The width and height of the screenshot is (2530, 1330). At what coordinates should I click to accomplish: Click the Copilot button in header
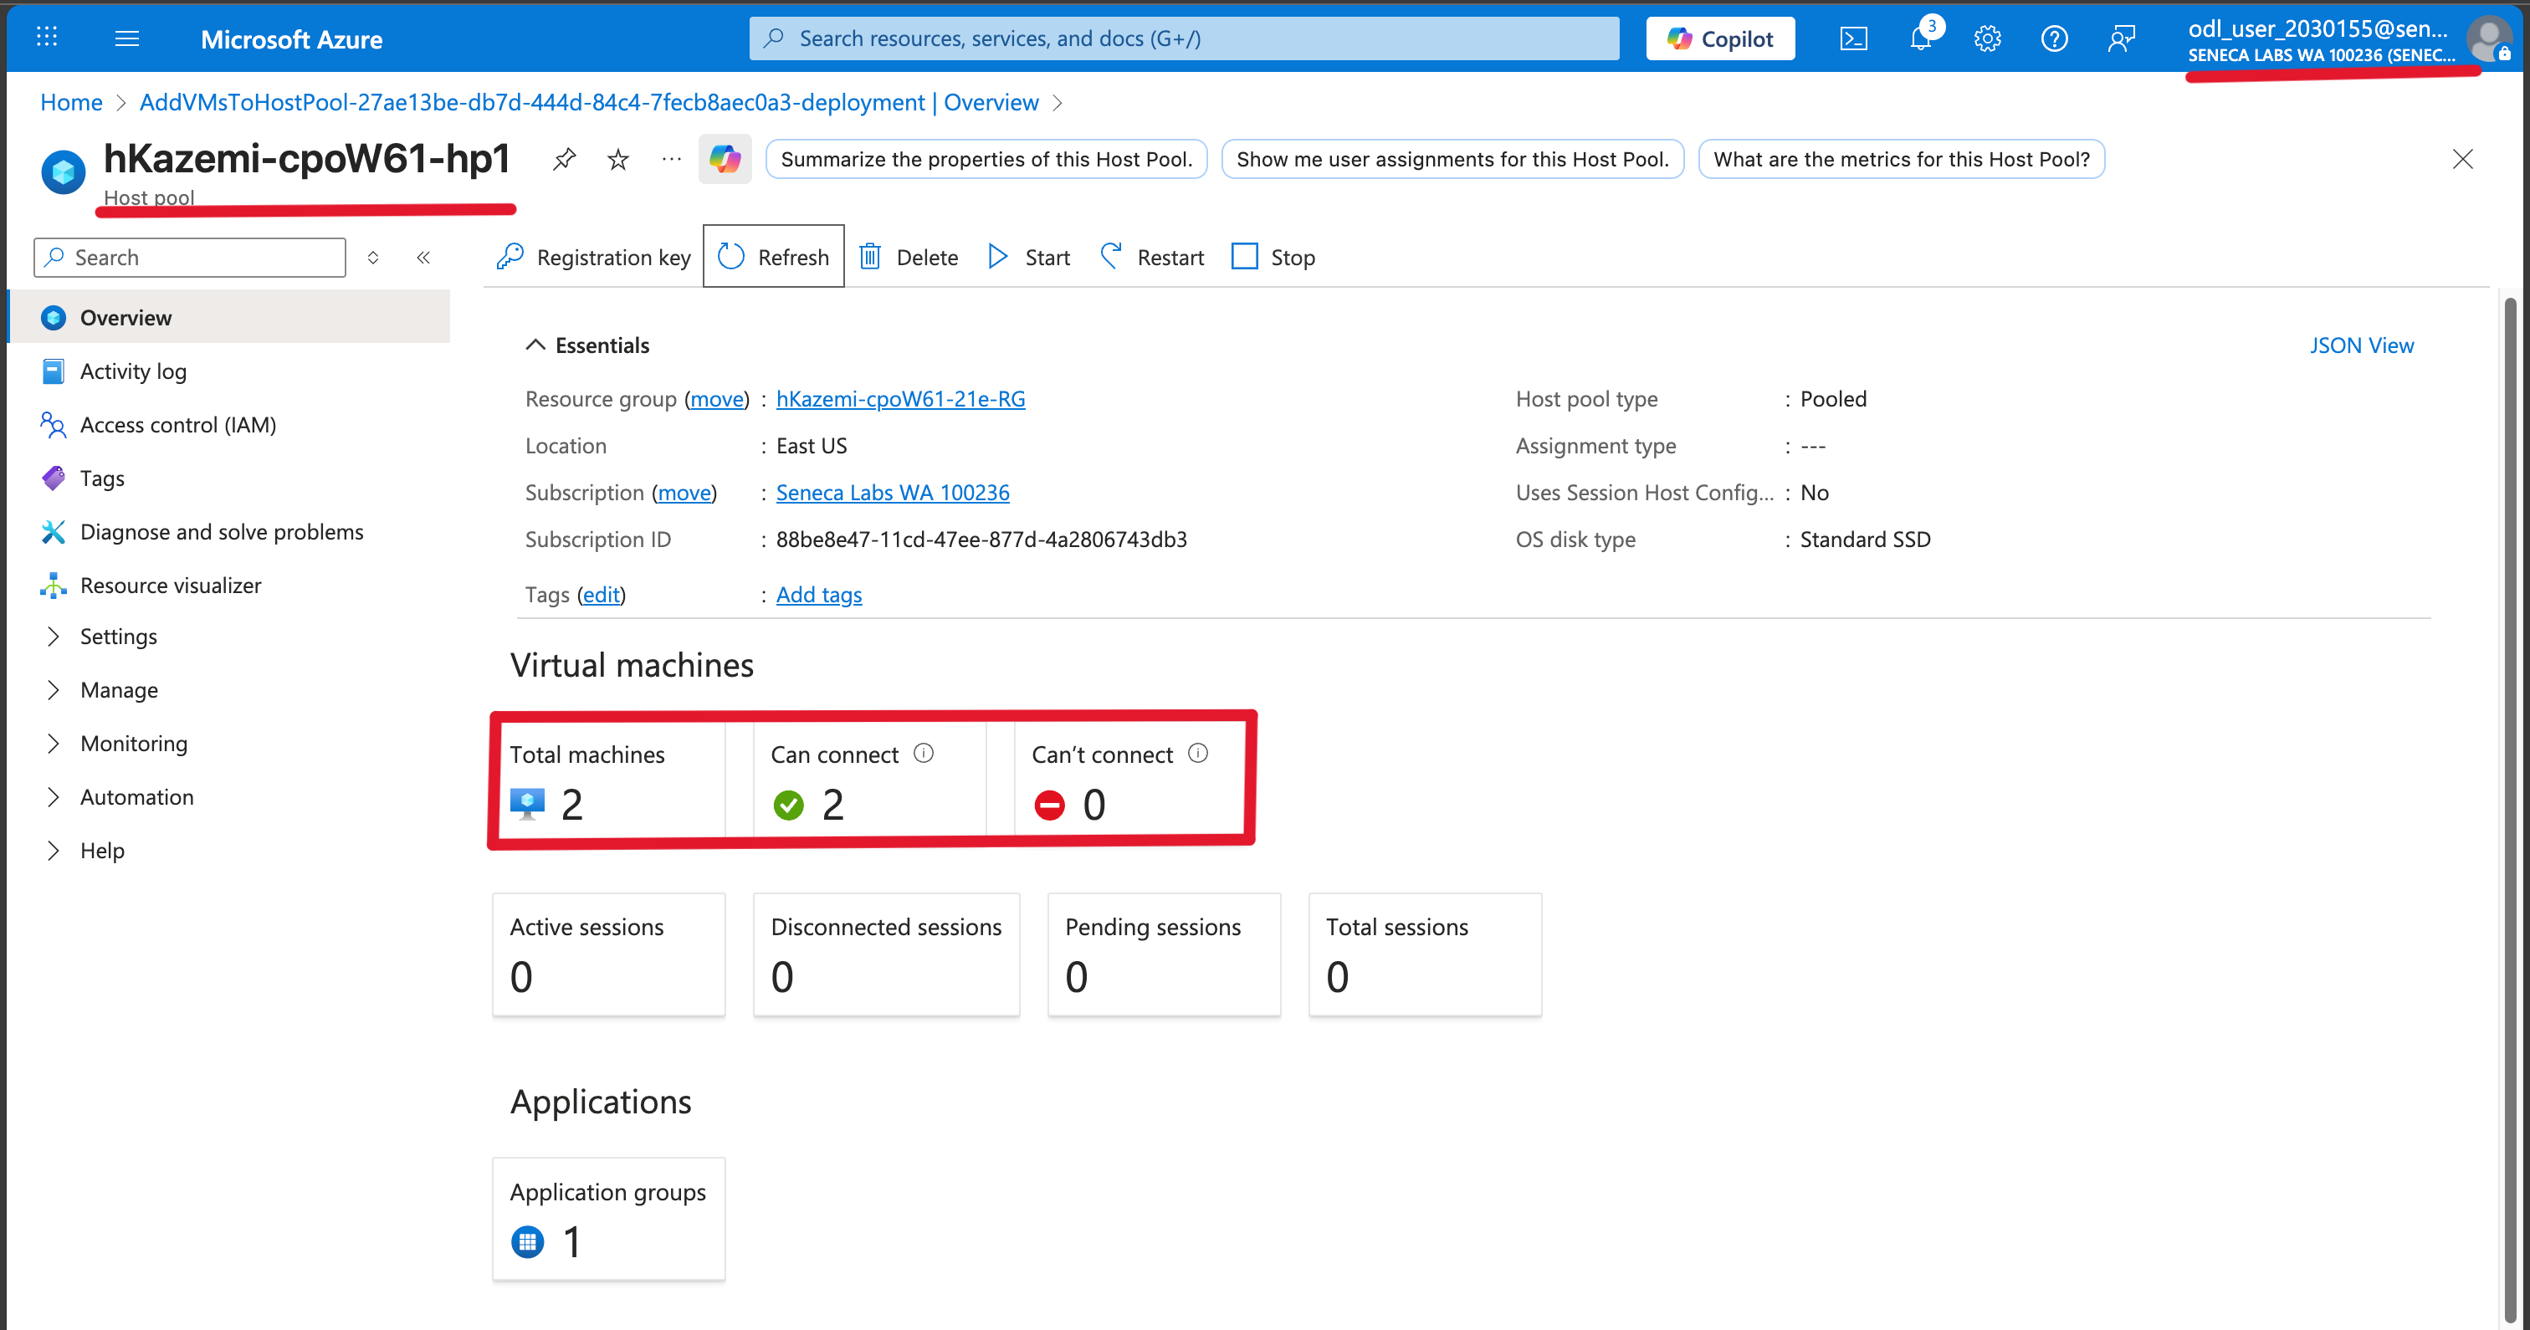(1721, 38)
